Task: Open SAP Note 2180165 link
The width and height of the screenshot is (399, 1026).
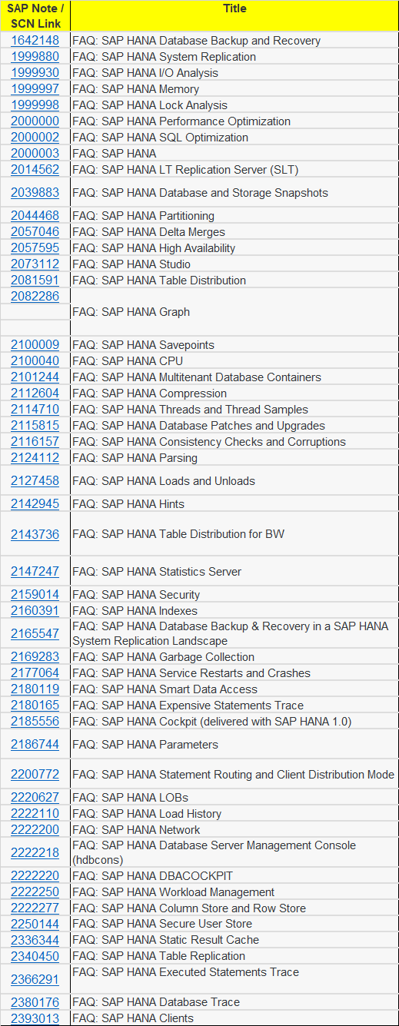Action: pyautogui.click(x=35, y=706)
